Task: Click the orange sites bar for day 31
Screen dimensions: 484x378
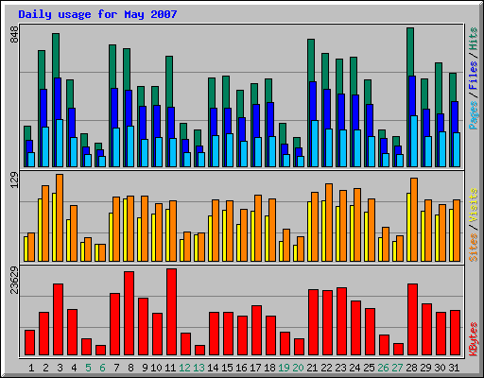Action: (x=457, y=231)
